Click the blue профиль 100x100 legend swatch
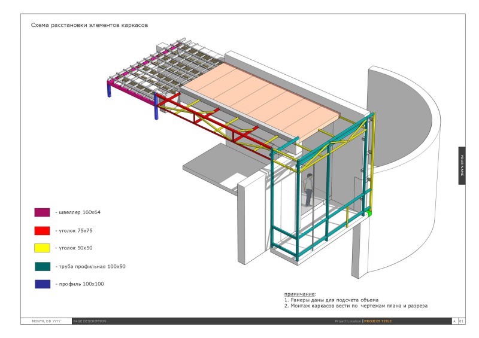Screen dimensions: 479x338 pyautogui.click(x=43, y=284)
